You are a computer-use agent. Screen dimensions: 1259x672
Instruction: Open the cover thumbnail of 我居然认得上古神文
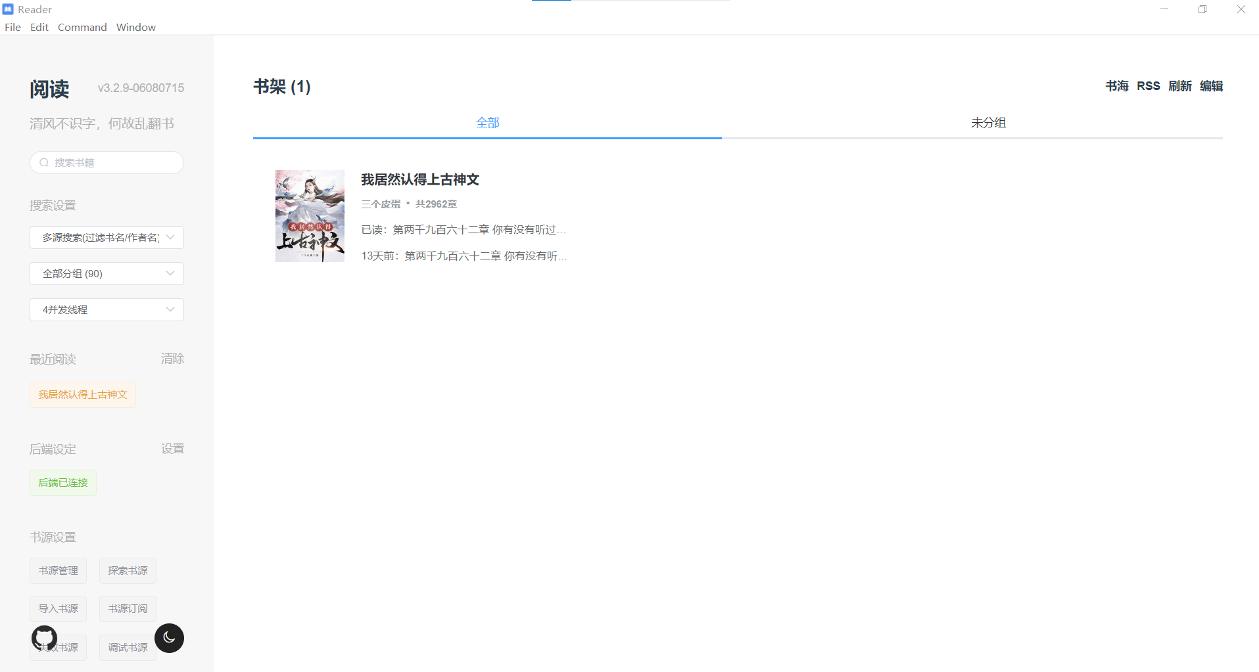pos(309,215)
